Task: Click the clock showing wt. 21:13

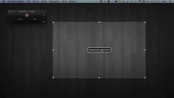Action: click(155, 1)
